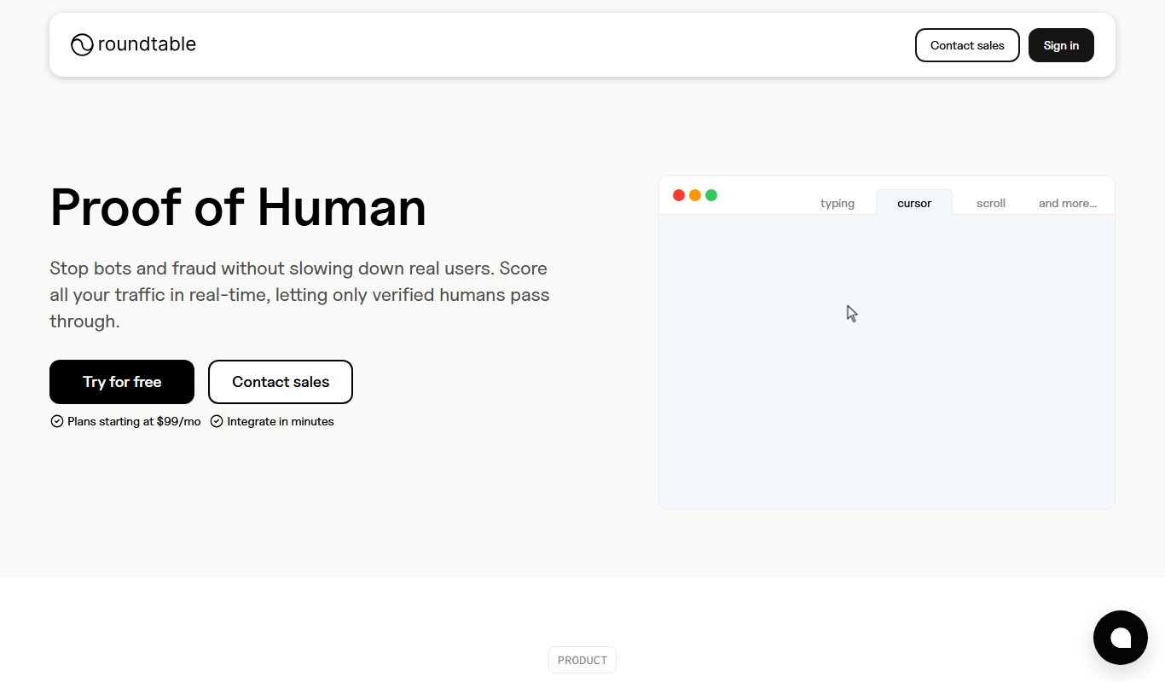Click the red dot in demo window
Image resolution: width=1165 pixels, height=682 pixels.
[679, 195]
